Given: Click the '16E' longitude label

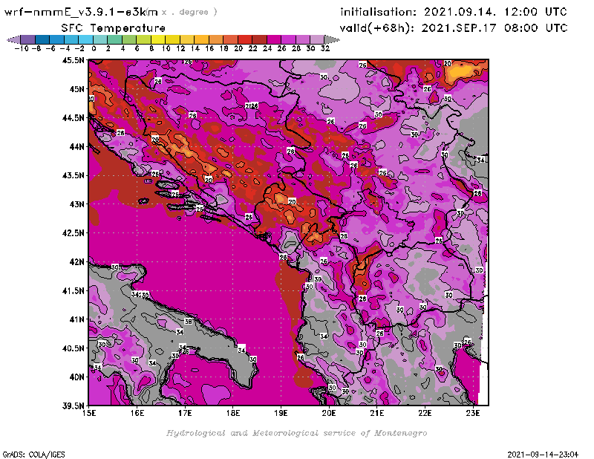Looking at the screenshot, I should pyautogui.click(x=137, y=413).
